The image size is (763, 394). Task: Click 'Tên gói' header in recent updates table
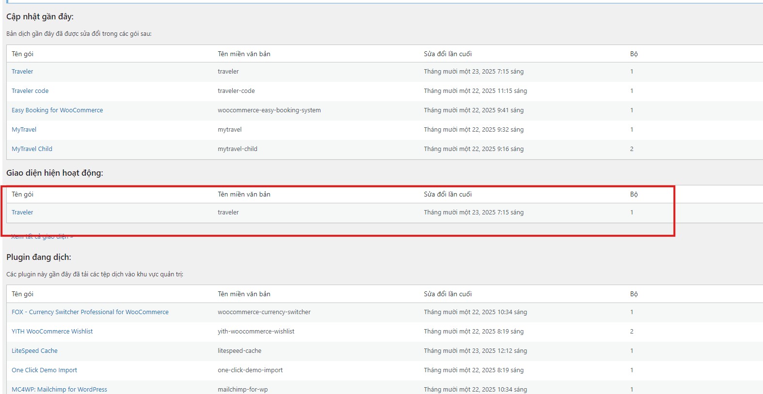22,54
